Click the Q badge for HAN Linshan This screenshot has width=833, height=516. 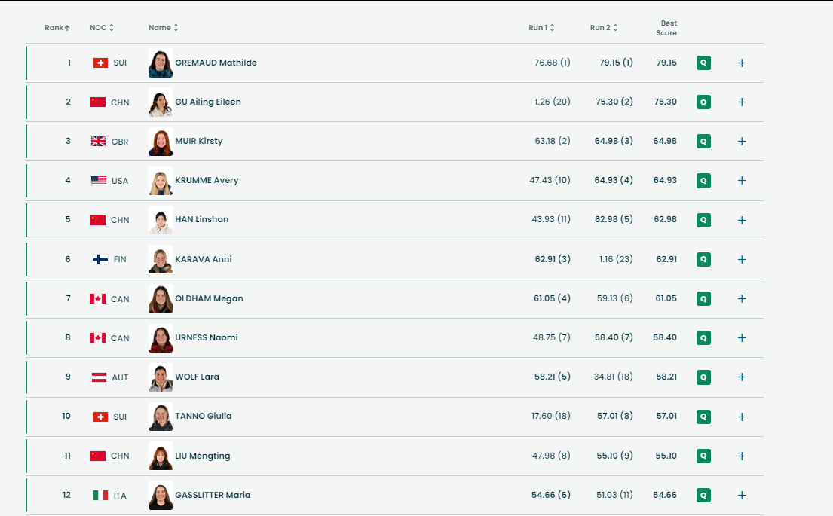(703, 220)
